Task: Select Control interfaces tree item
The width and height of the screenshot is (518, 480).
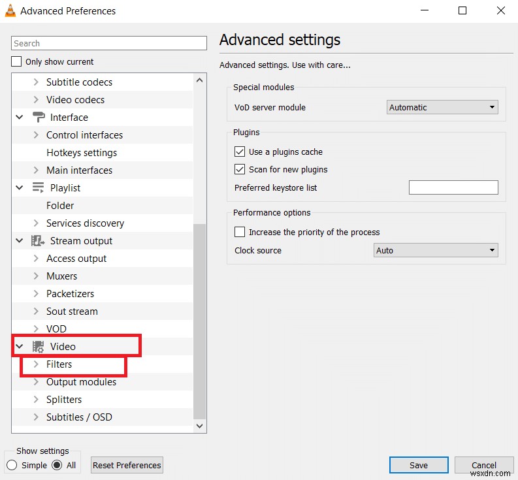Action: click(x=84, y=135)
